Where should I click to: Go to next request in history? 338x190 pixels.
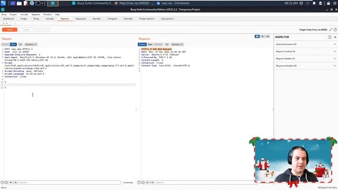(x=46, y=30)
